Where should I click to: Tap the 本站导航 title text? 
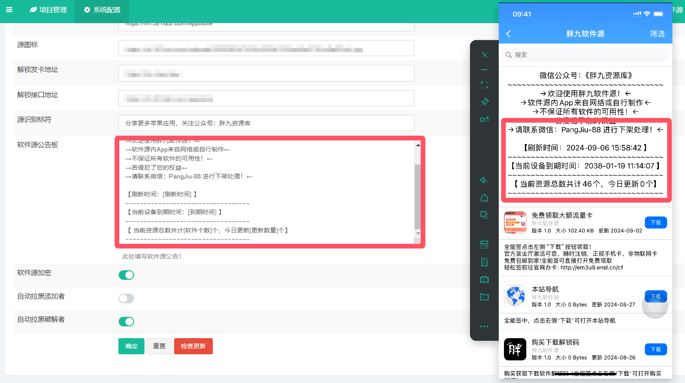545,289
